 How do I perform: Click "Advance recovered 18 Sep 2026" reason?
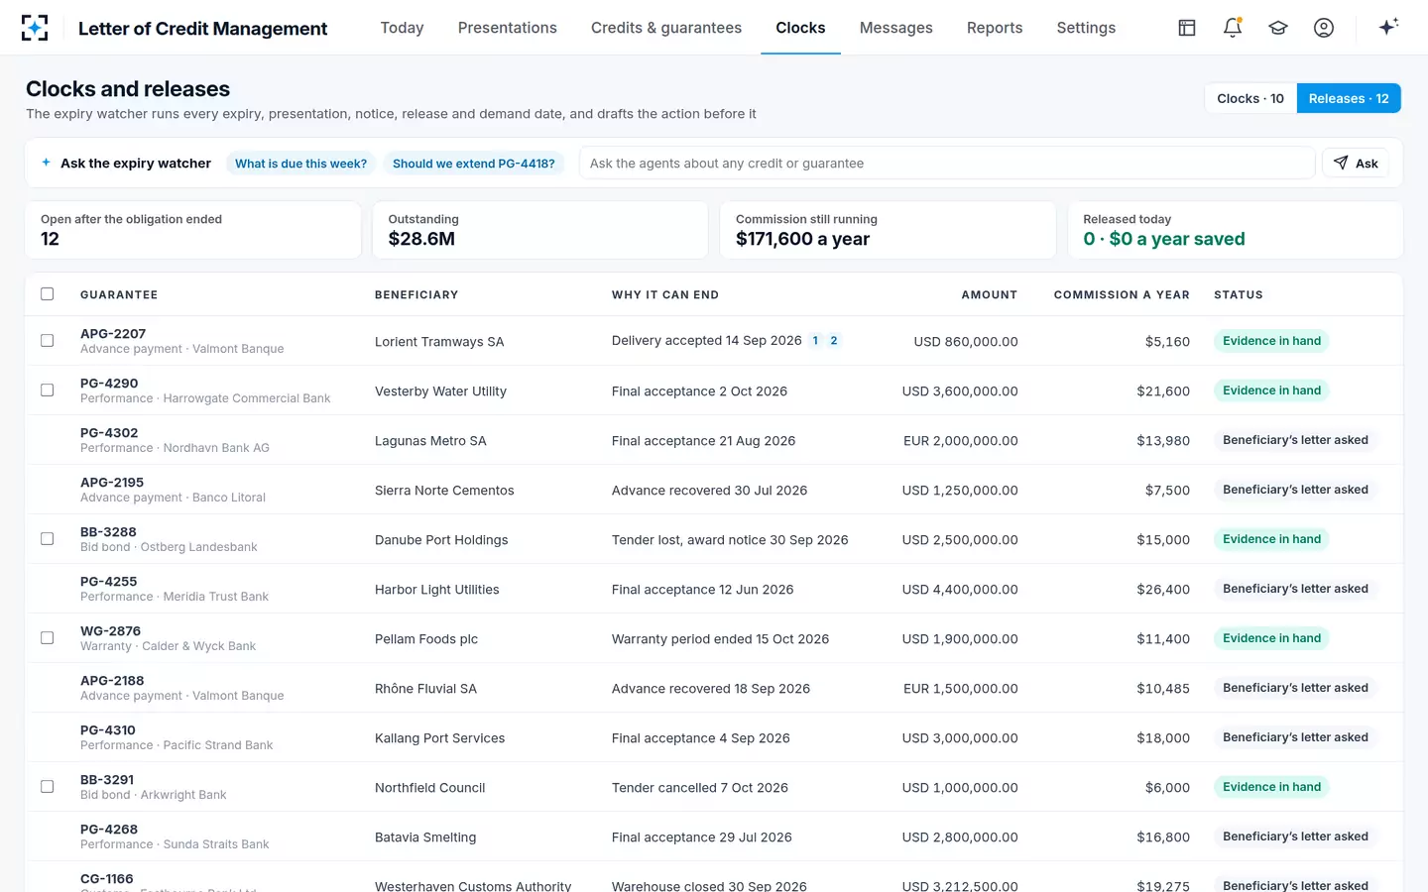[x=711, y=689]
